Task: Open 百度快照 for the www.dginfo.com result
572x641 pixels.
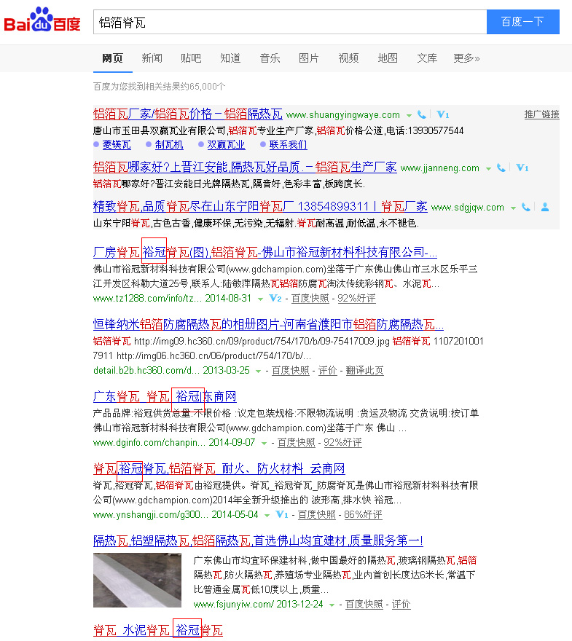Action: click(x=296, y=443)
